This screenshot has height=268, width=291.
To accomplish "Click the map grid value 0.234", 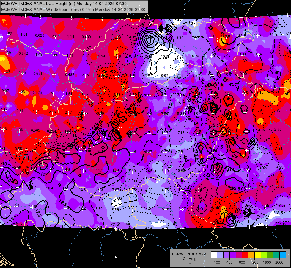I will point(52,131).
